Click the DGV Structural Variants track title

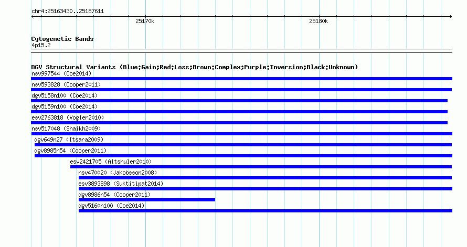tap(195, 67)
